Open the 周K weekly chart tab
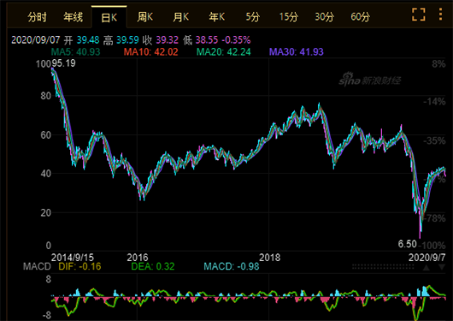The width and height of the screenshot is (453, 321). tap(144, 17)
